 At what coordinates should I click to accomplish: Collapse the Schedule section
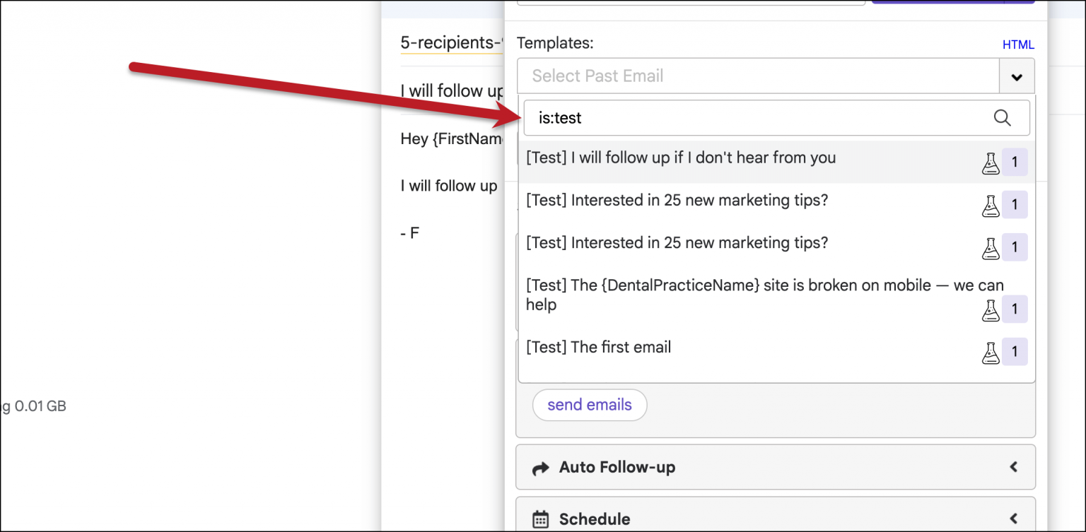coord(1014,519)
